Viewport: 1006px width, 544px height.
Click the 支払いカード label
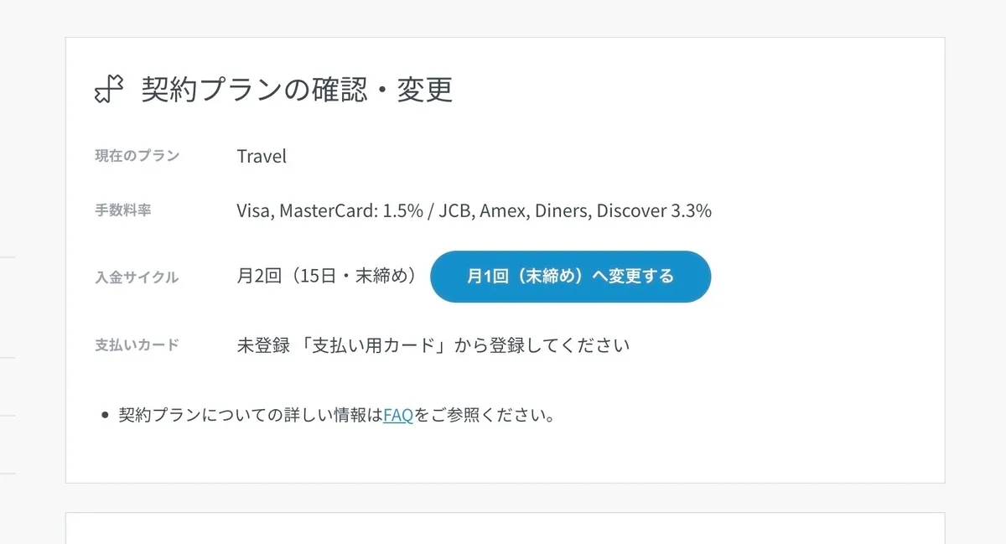tap(137, 345)
